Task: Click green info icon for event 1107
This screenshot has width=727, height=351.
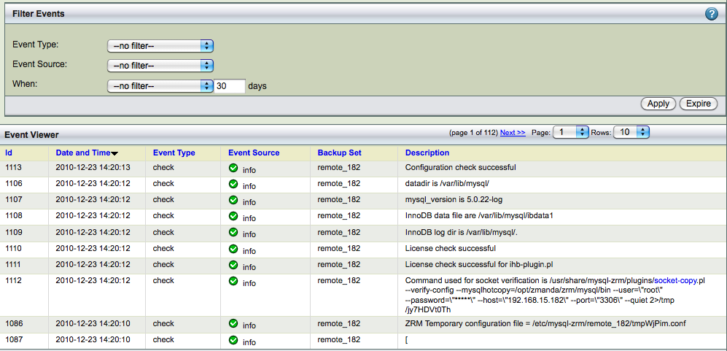Action: (x=233, y=200)
